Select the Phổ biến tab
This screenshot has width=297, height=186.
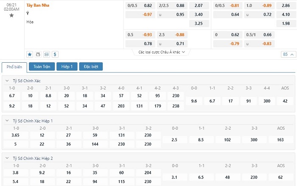14,67
